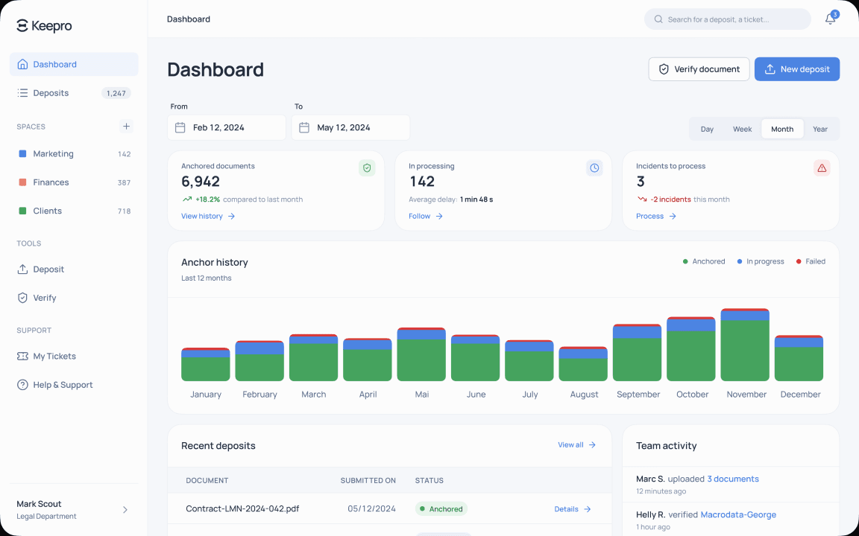Click the green shield icon on Anchored documents card
The height and width of the screenshot is (536, 859).
367,168
